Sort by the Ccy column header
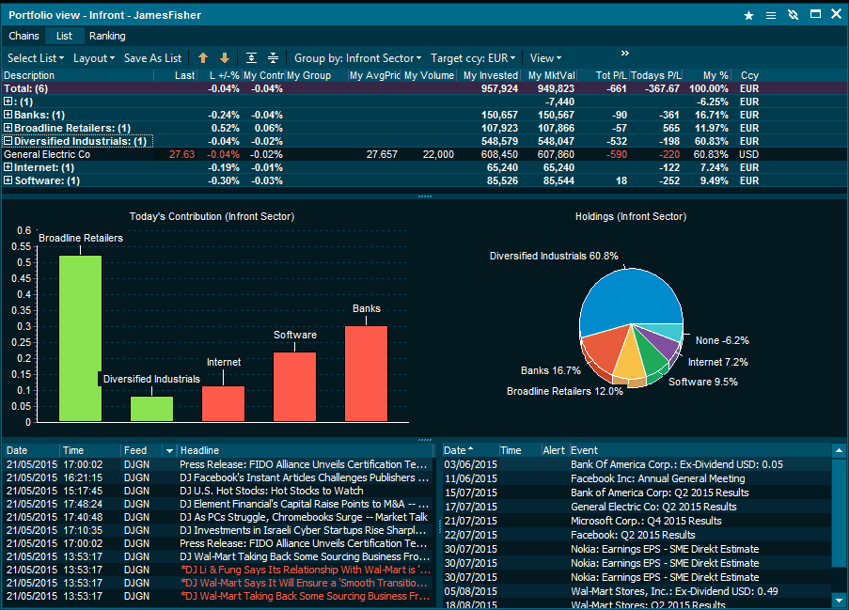Screen dimensions: 849x610 click(x=749, y=75)
